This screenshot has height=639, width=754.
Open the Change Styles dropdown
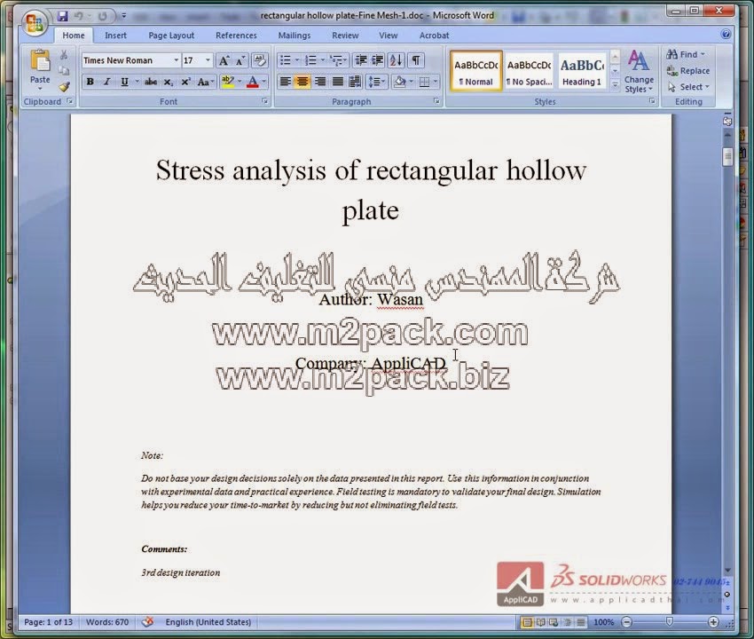tap(639, 71)
